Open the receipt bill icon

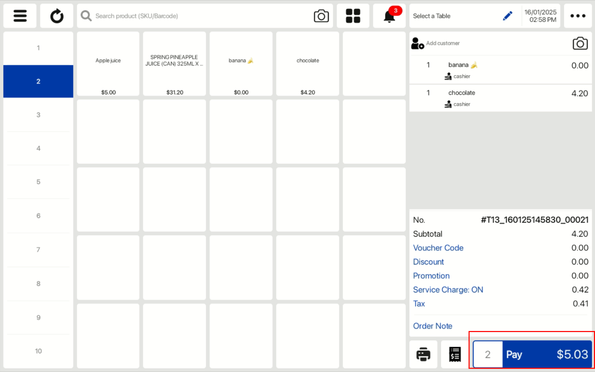455,354
